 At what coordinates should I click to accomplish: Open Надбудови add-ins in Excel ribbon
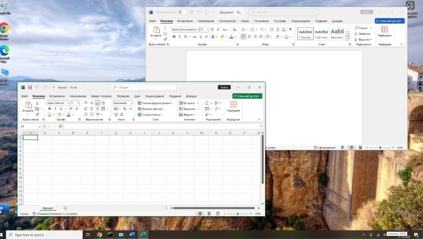[233, 106]
